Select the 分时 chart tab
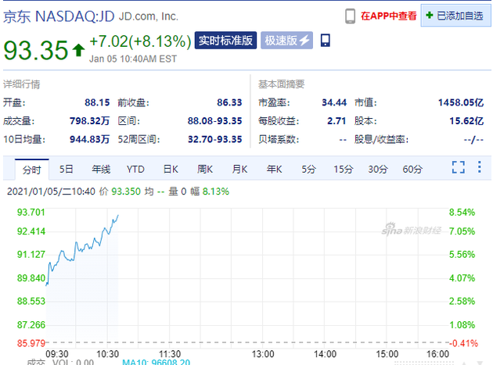Viewport: 493px width, 365px height. click(x=32, y=170)
